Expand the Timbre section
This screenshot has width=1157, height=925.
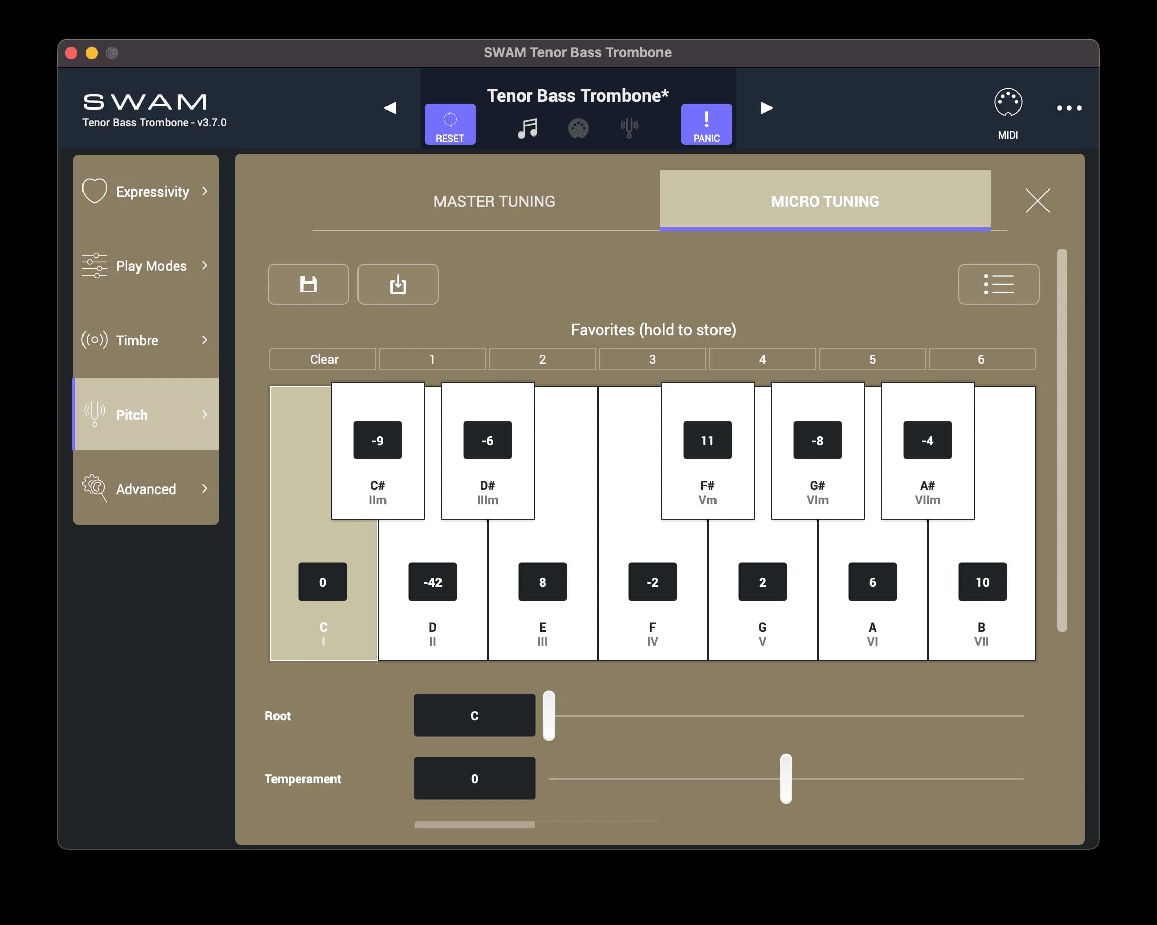[146, 340]
